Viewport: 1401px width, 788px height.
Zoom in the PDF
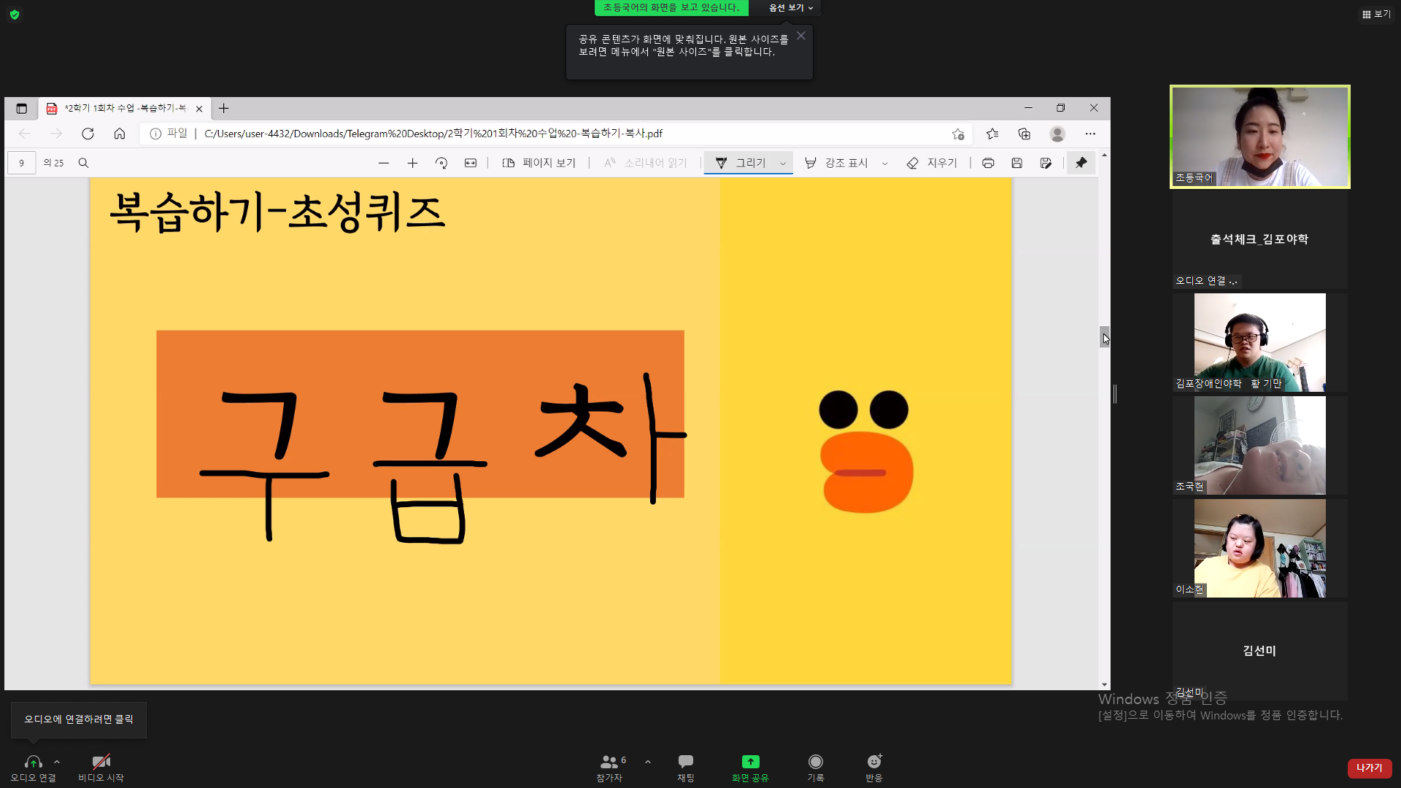412,163
